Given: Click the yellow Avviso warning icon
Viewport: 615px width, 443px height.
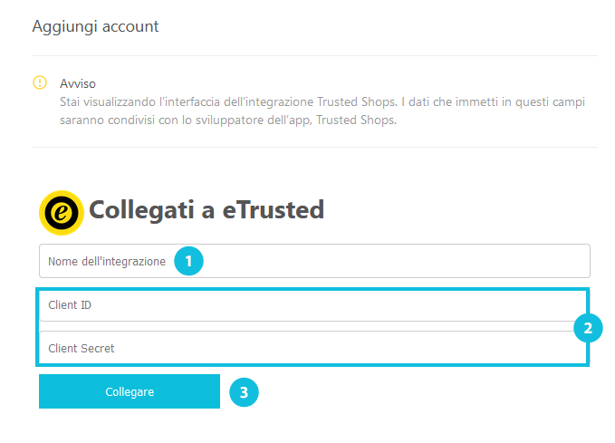Looking at the screenshot, I should click(40, 82).
